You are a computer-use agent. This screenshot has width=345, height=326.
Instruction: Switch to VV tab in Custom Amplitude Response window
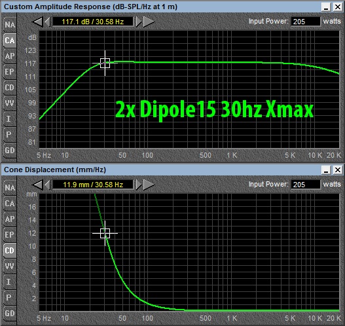pos(10,103)
